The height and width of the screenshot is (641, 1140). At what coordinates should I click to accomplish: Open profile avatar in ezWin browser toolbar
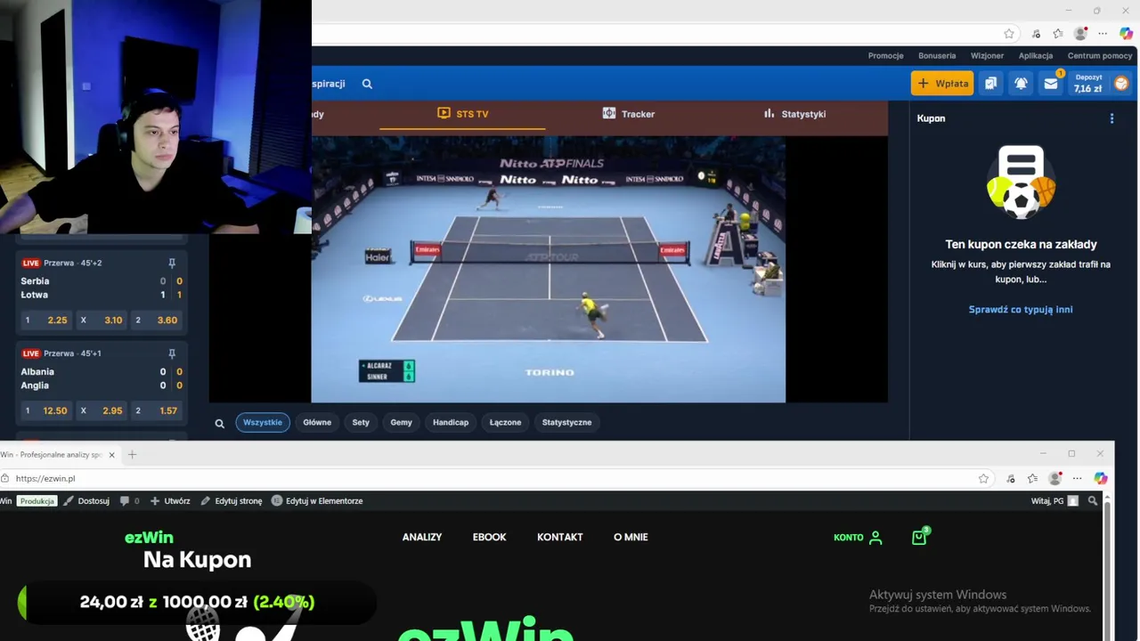coord(1054,478)
